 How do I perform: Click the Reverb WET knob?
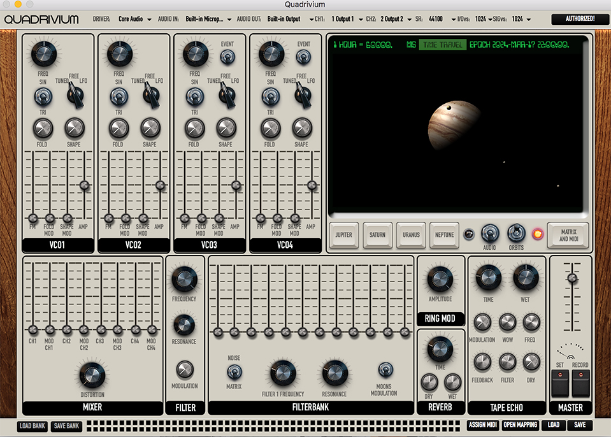tap(452, 382)
